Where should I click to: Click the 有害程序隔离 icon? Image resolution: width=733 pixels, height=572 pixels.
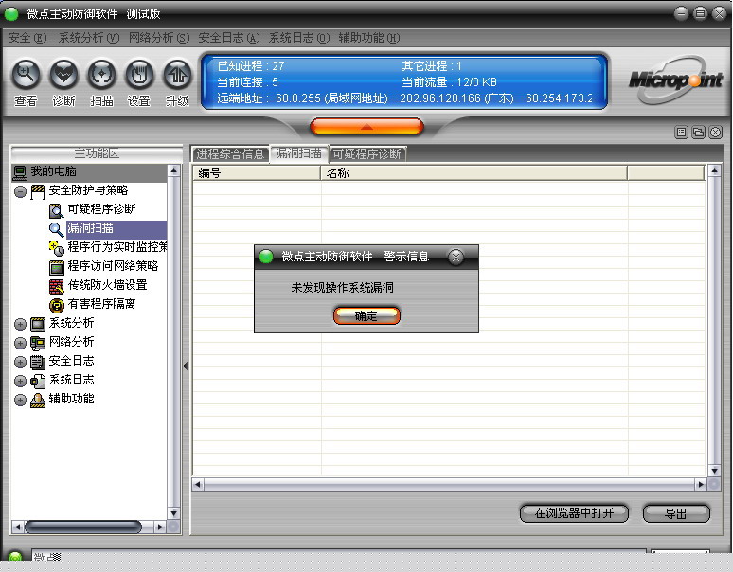pyautogui.click(x=56, y=305)
